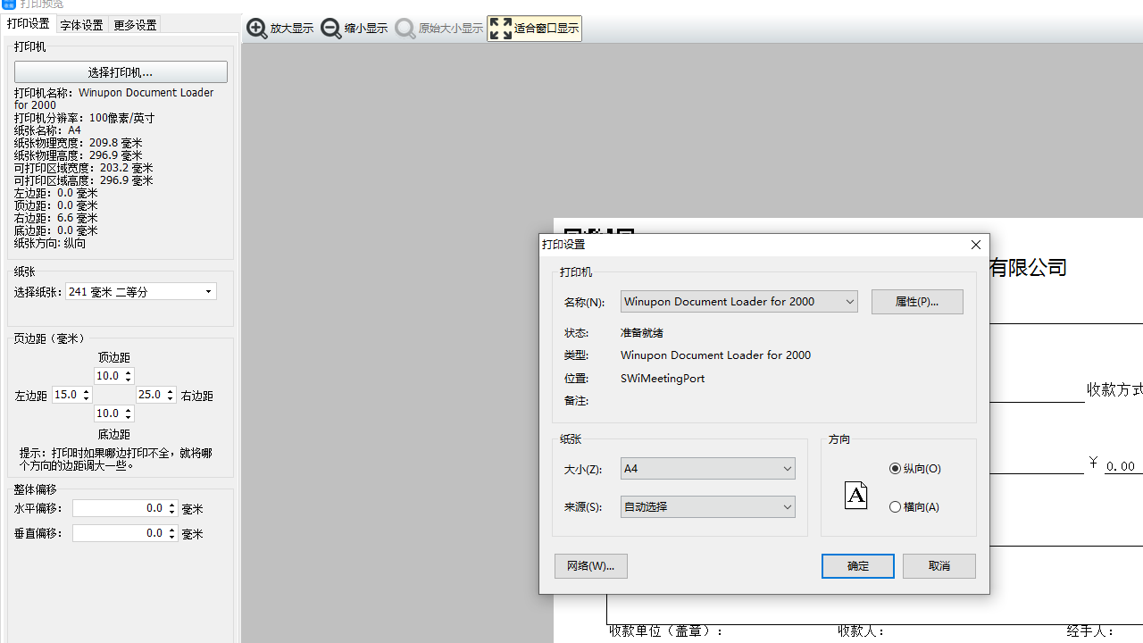Viewport: 1143px width, 643px height.
Task: Click the original size (原始大小显示) icon
Action: [405, 29]
